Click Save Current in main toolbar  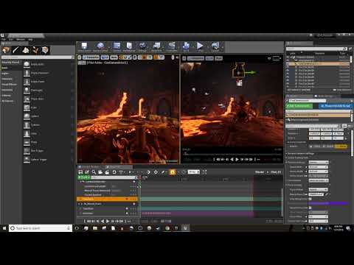pos(84,46)
